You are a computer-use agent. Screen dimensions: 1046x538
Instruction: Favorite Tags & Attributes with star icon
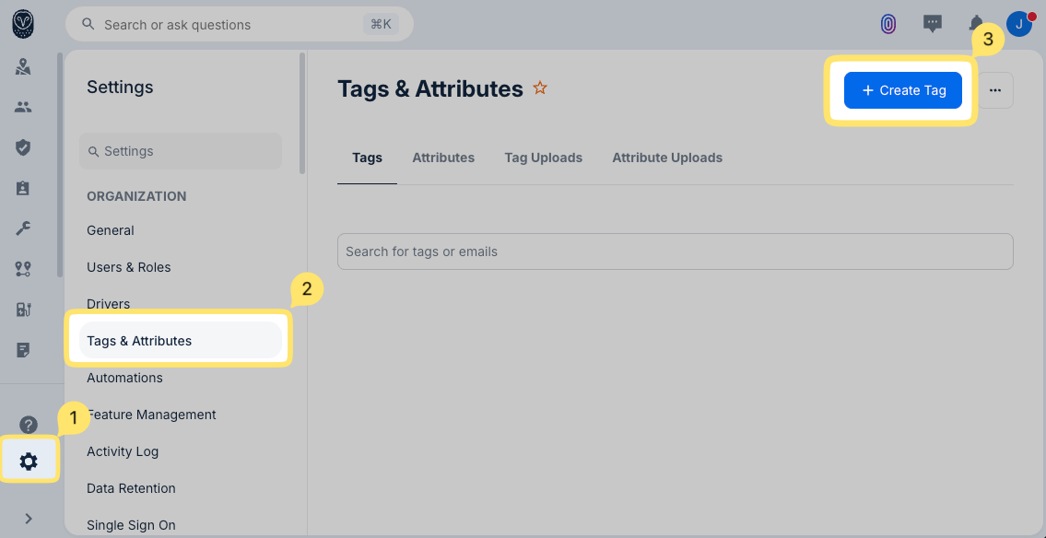(x=540, y=88)
